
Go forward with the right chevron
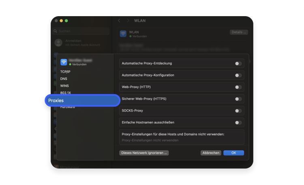click(128, 21)
